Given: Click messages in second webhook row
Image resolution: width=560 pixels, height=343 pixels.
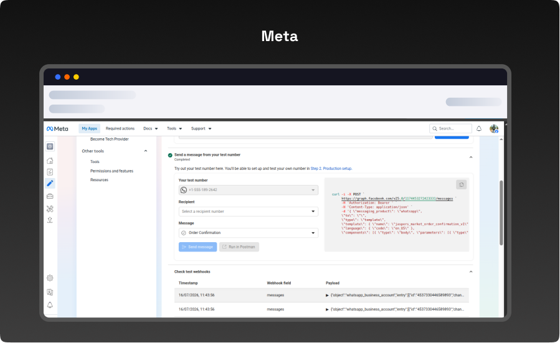Looking at the screenshot, I should click(x=275, y=309).
